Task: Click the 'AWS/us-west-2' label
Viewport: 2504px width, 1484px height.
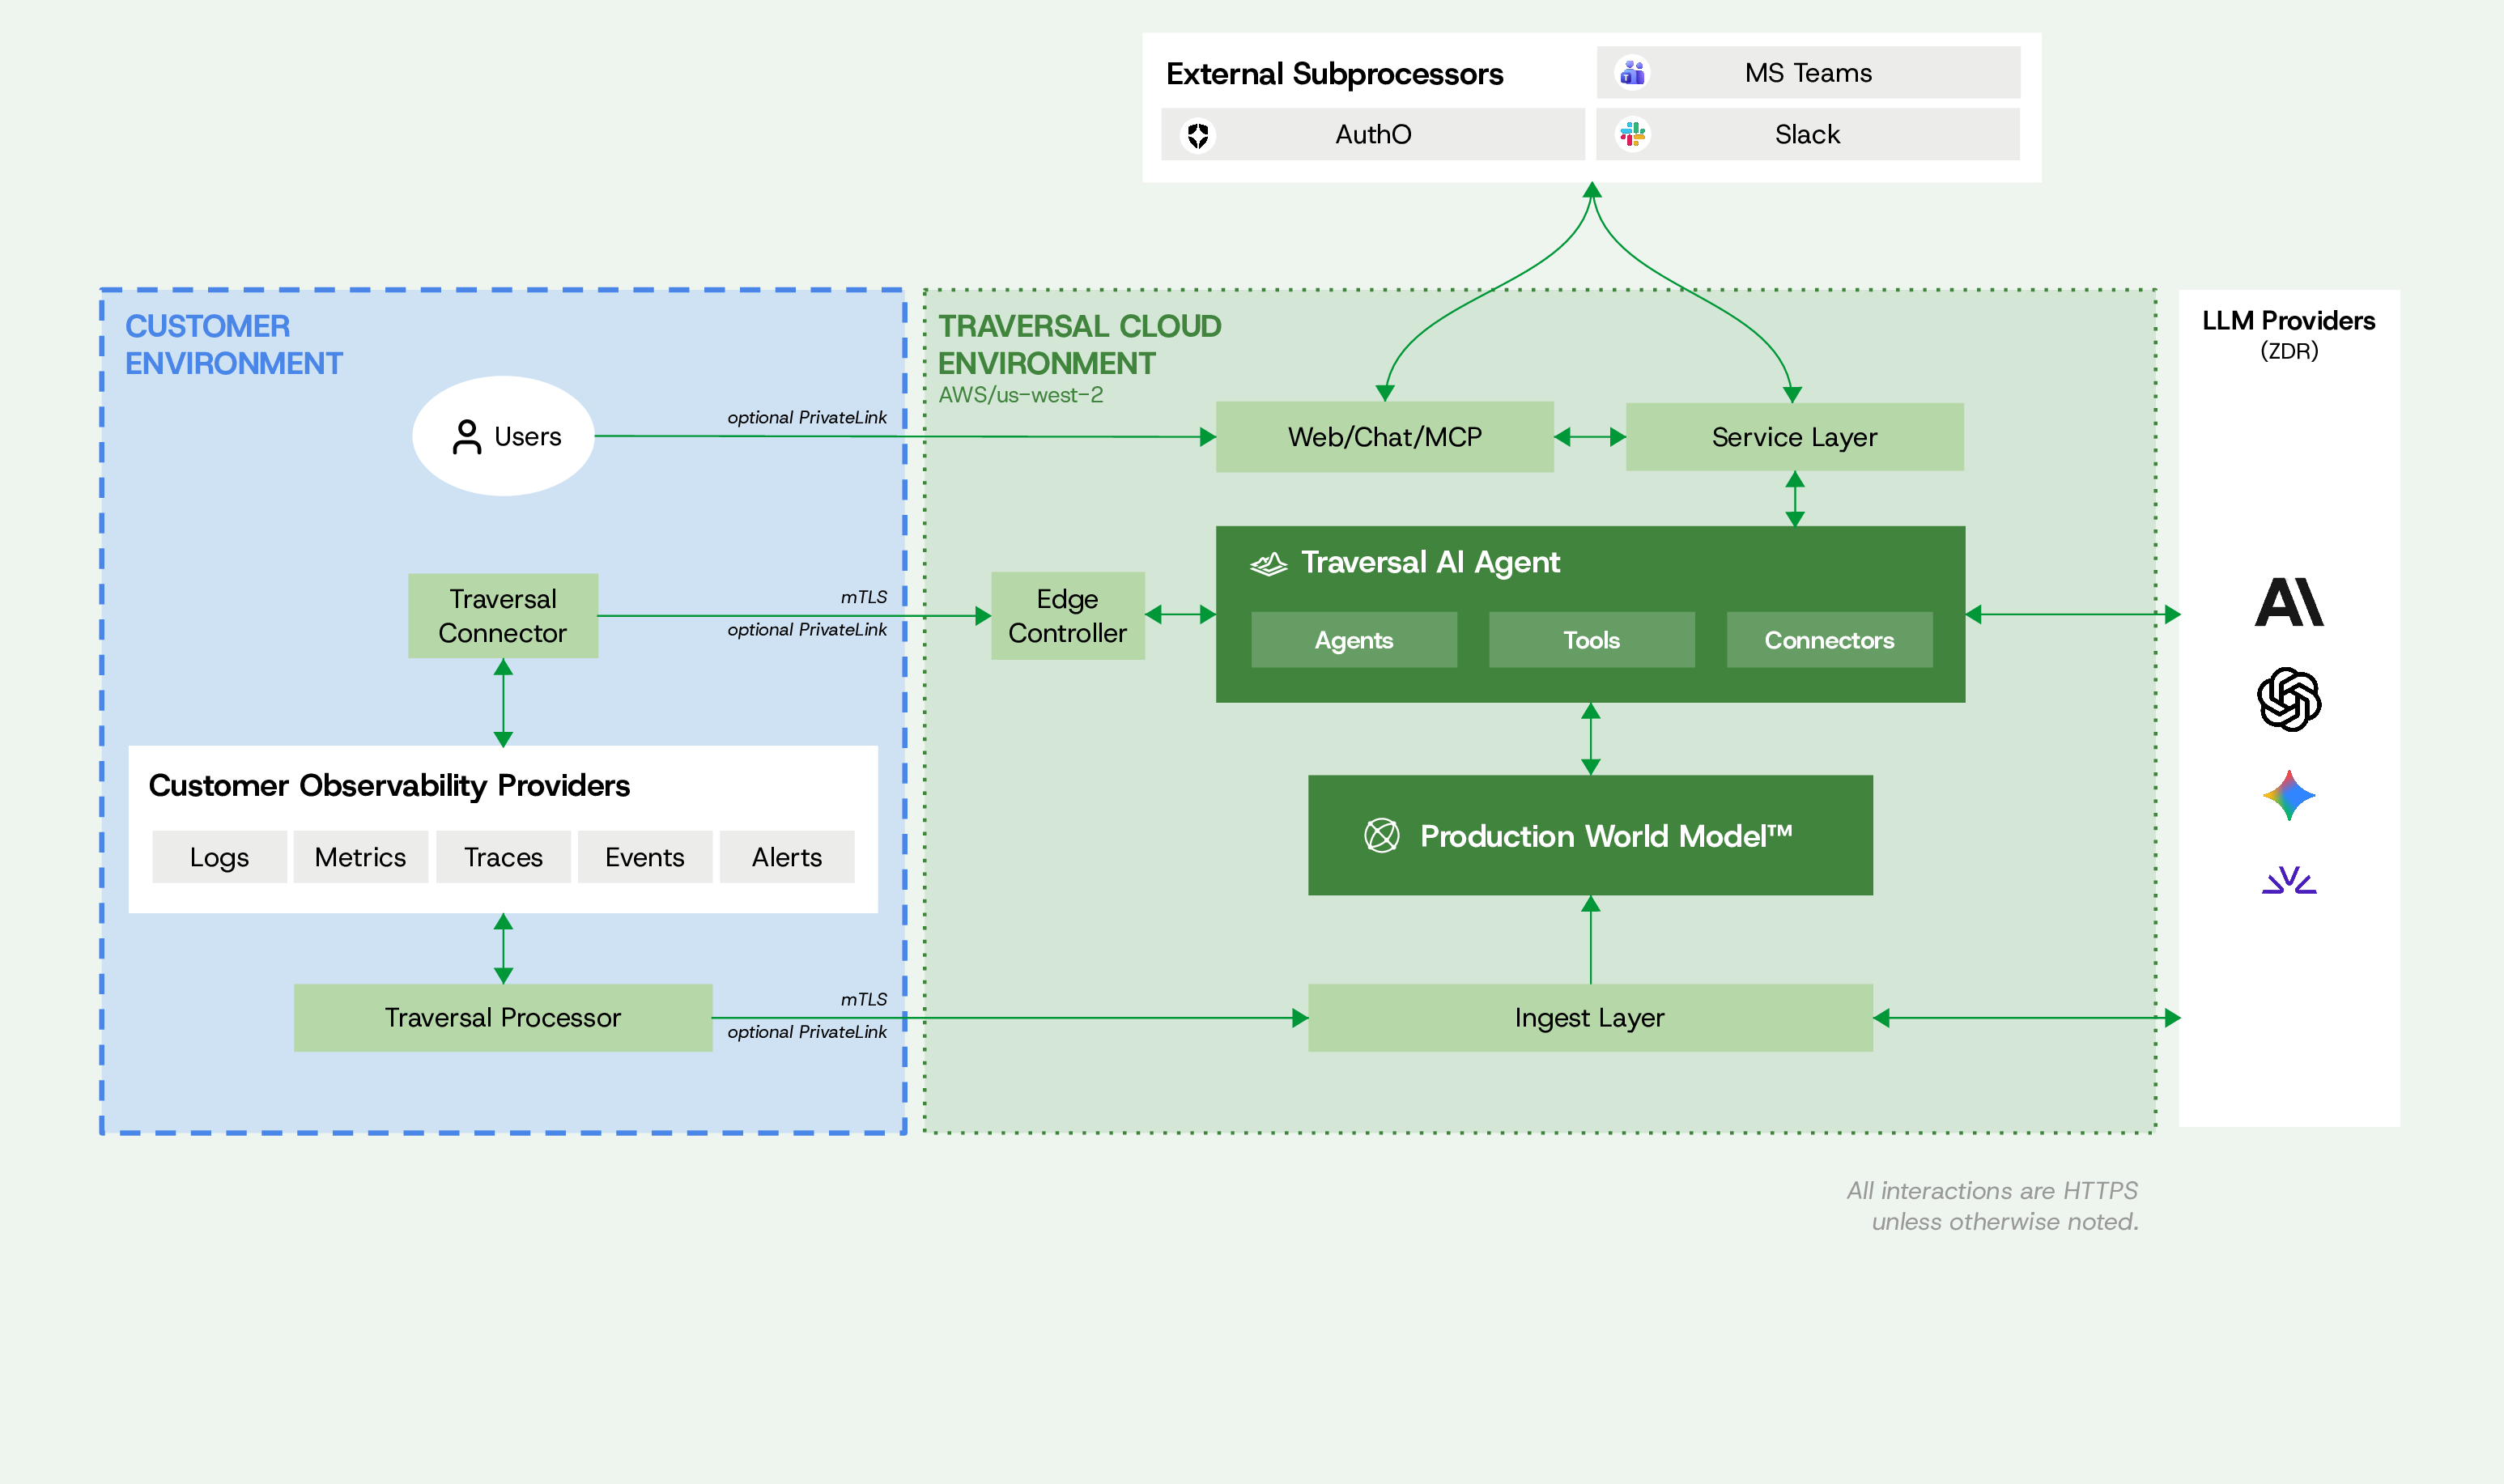Action: 1020,395
